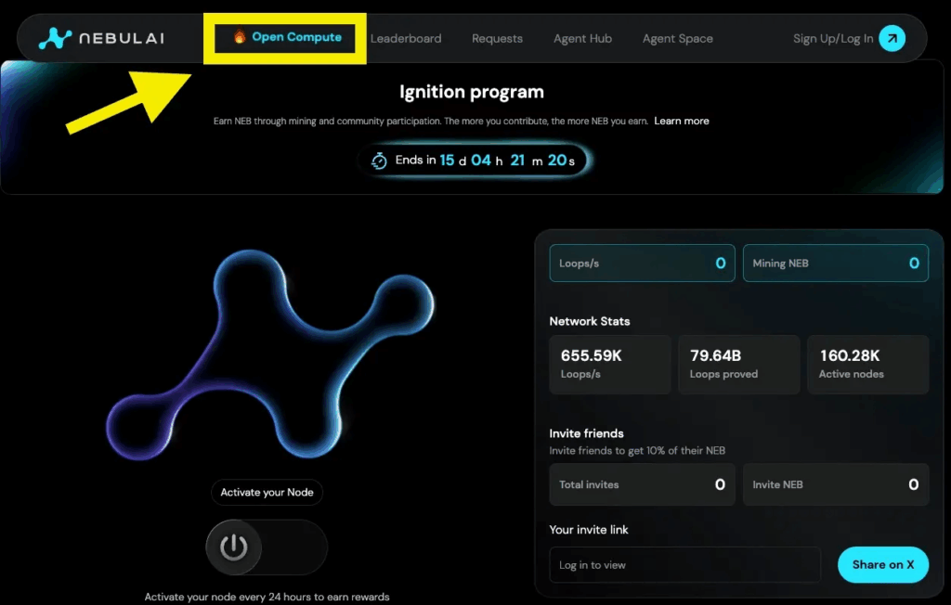951x605 pixels.
Task: Click the stopwatch icon in countdown timer
Action: [379, 161]
